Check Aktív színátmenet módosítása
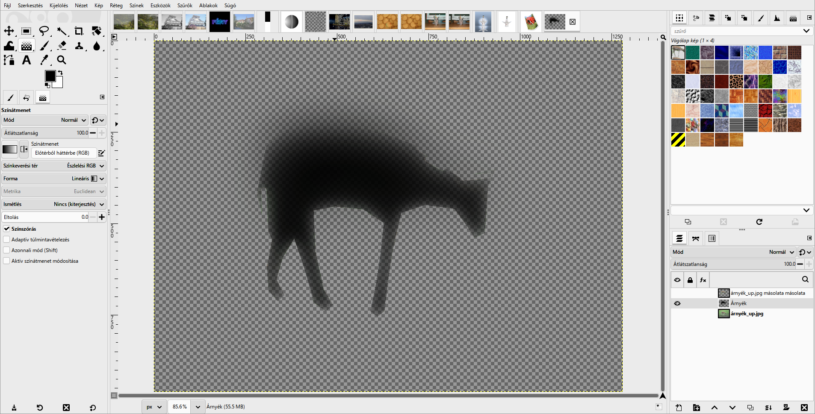815x414 pixels. coord(7,261)
